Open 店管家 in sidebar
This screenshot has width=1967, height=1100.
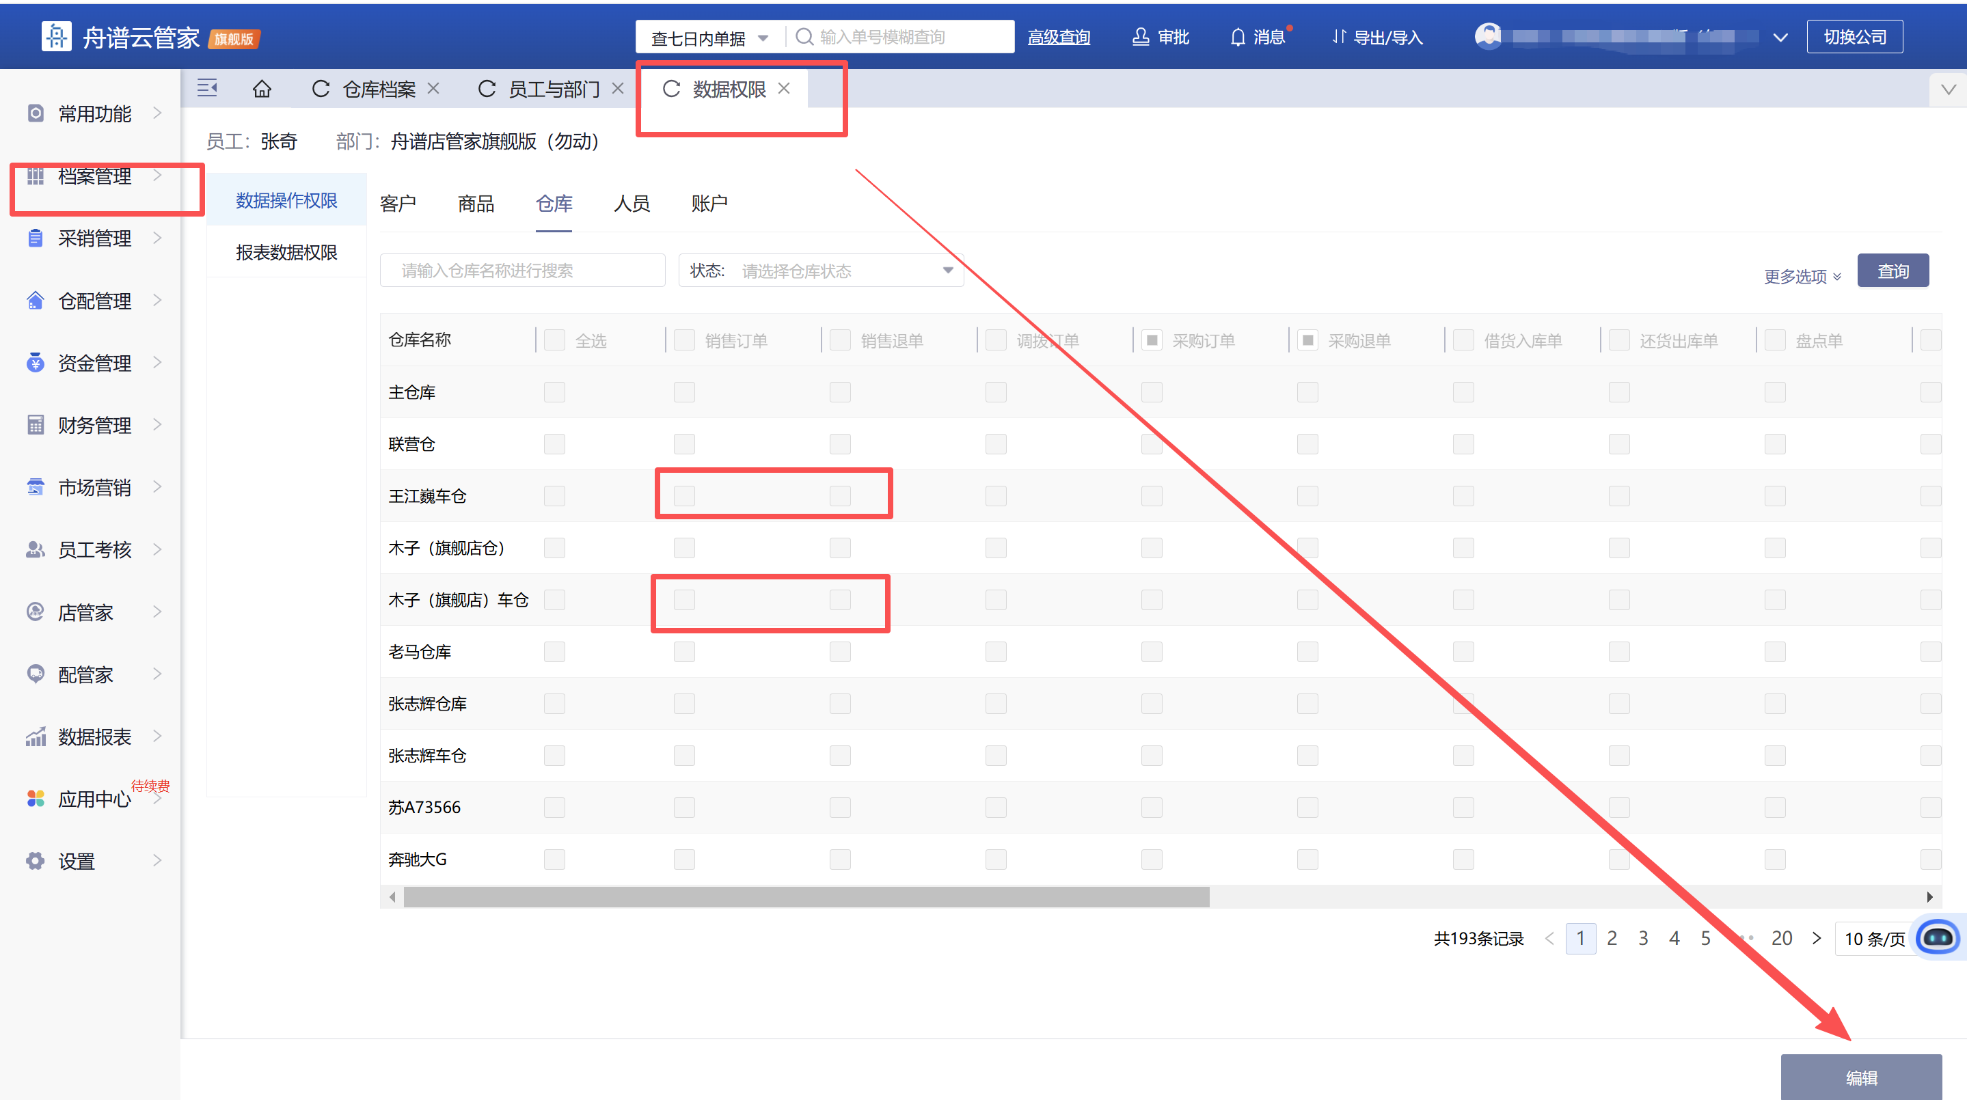(x=95, y=612)
